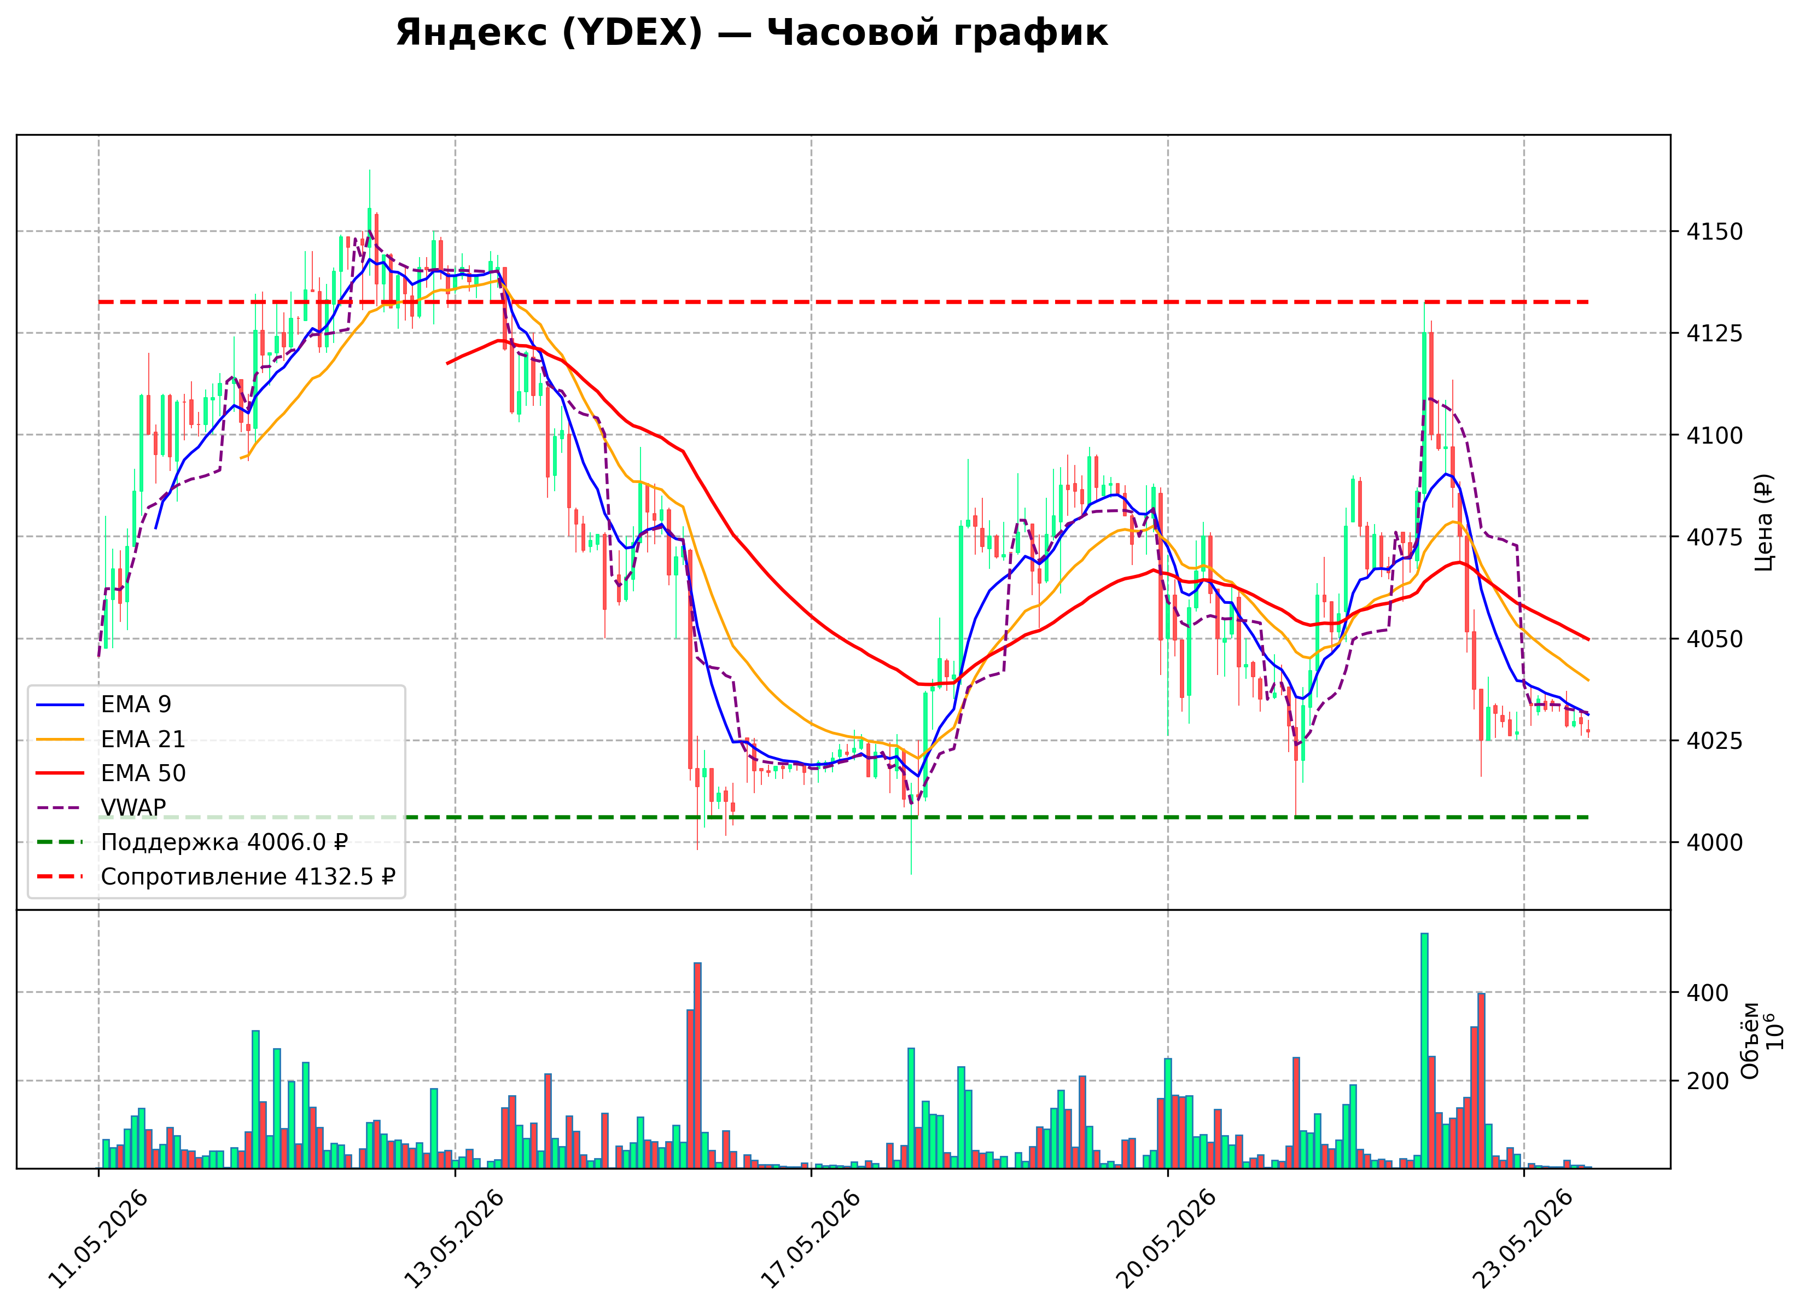The height and width of the screenshot is (1309, 1805).
Task: Click the price axis label 4000
Action: pyautogui.click(x=1714, y=843)
